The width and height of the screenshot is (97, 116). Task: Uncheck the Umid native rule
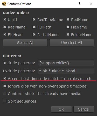click(5, 19)
